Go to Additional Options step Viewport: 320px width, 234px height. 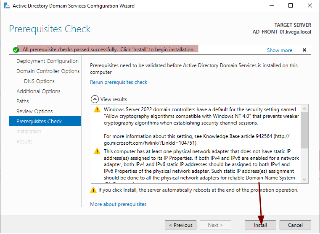pyautogui.click(x=38, y=91)
